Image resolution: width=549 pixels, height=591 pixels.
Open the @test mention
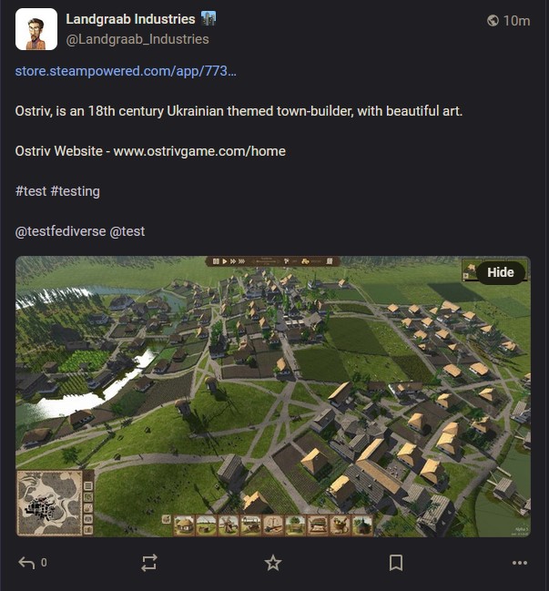click(127, 231)
